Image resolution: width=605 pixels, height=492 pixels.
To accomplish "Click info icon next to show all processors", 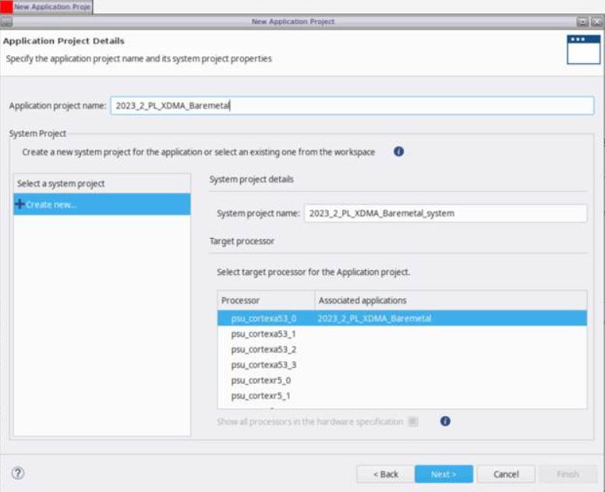I will [445, 421].
